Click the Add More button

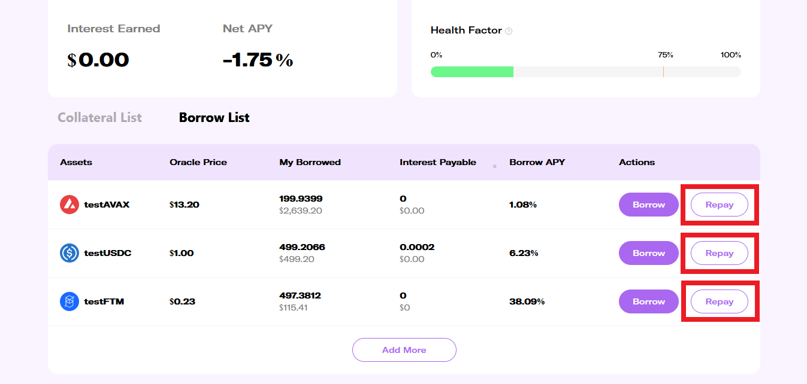tap(404, 350)
